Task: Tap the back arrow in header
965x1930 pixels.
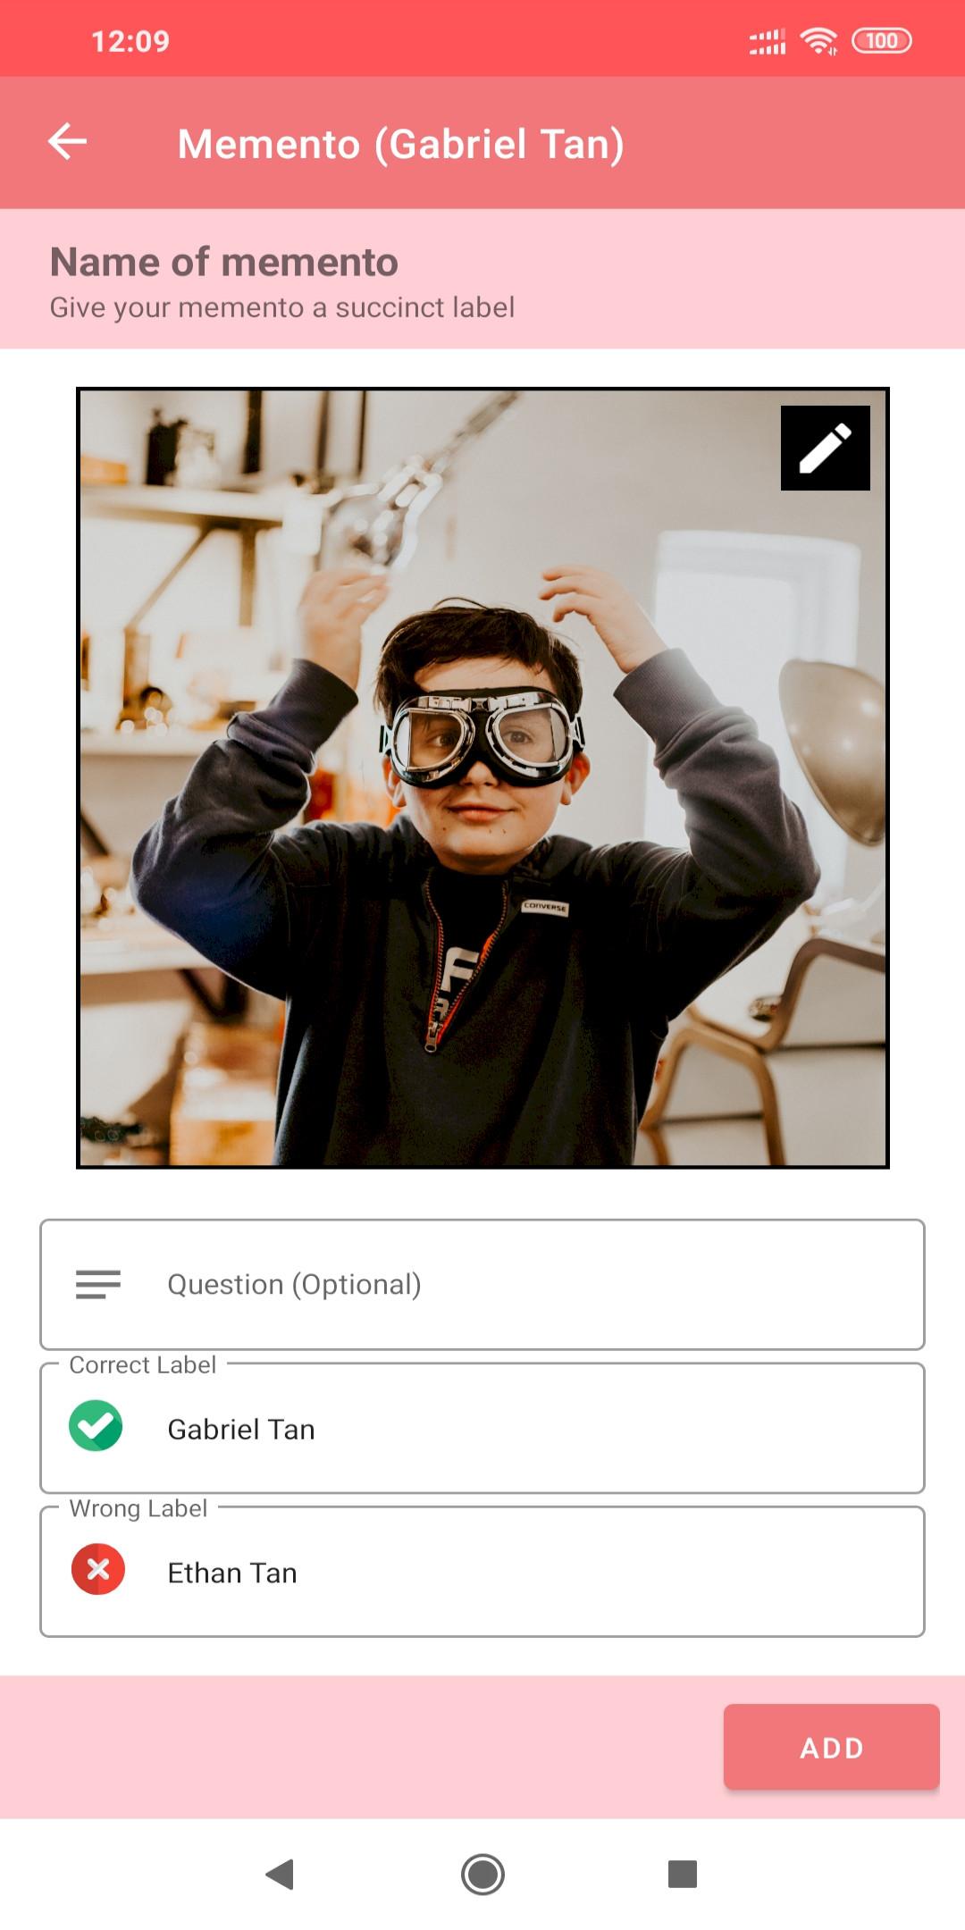Action: [67, 141]
